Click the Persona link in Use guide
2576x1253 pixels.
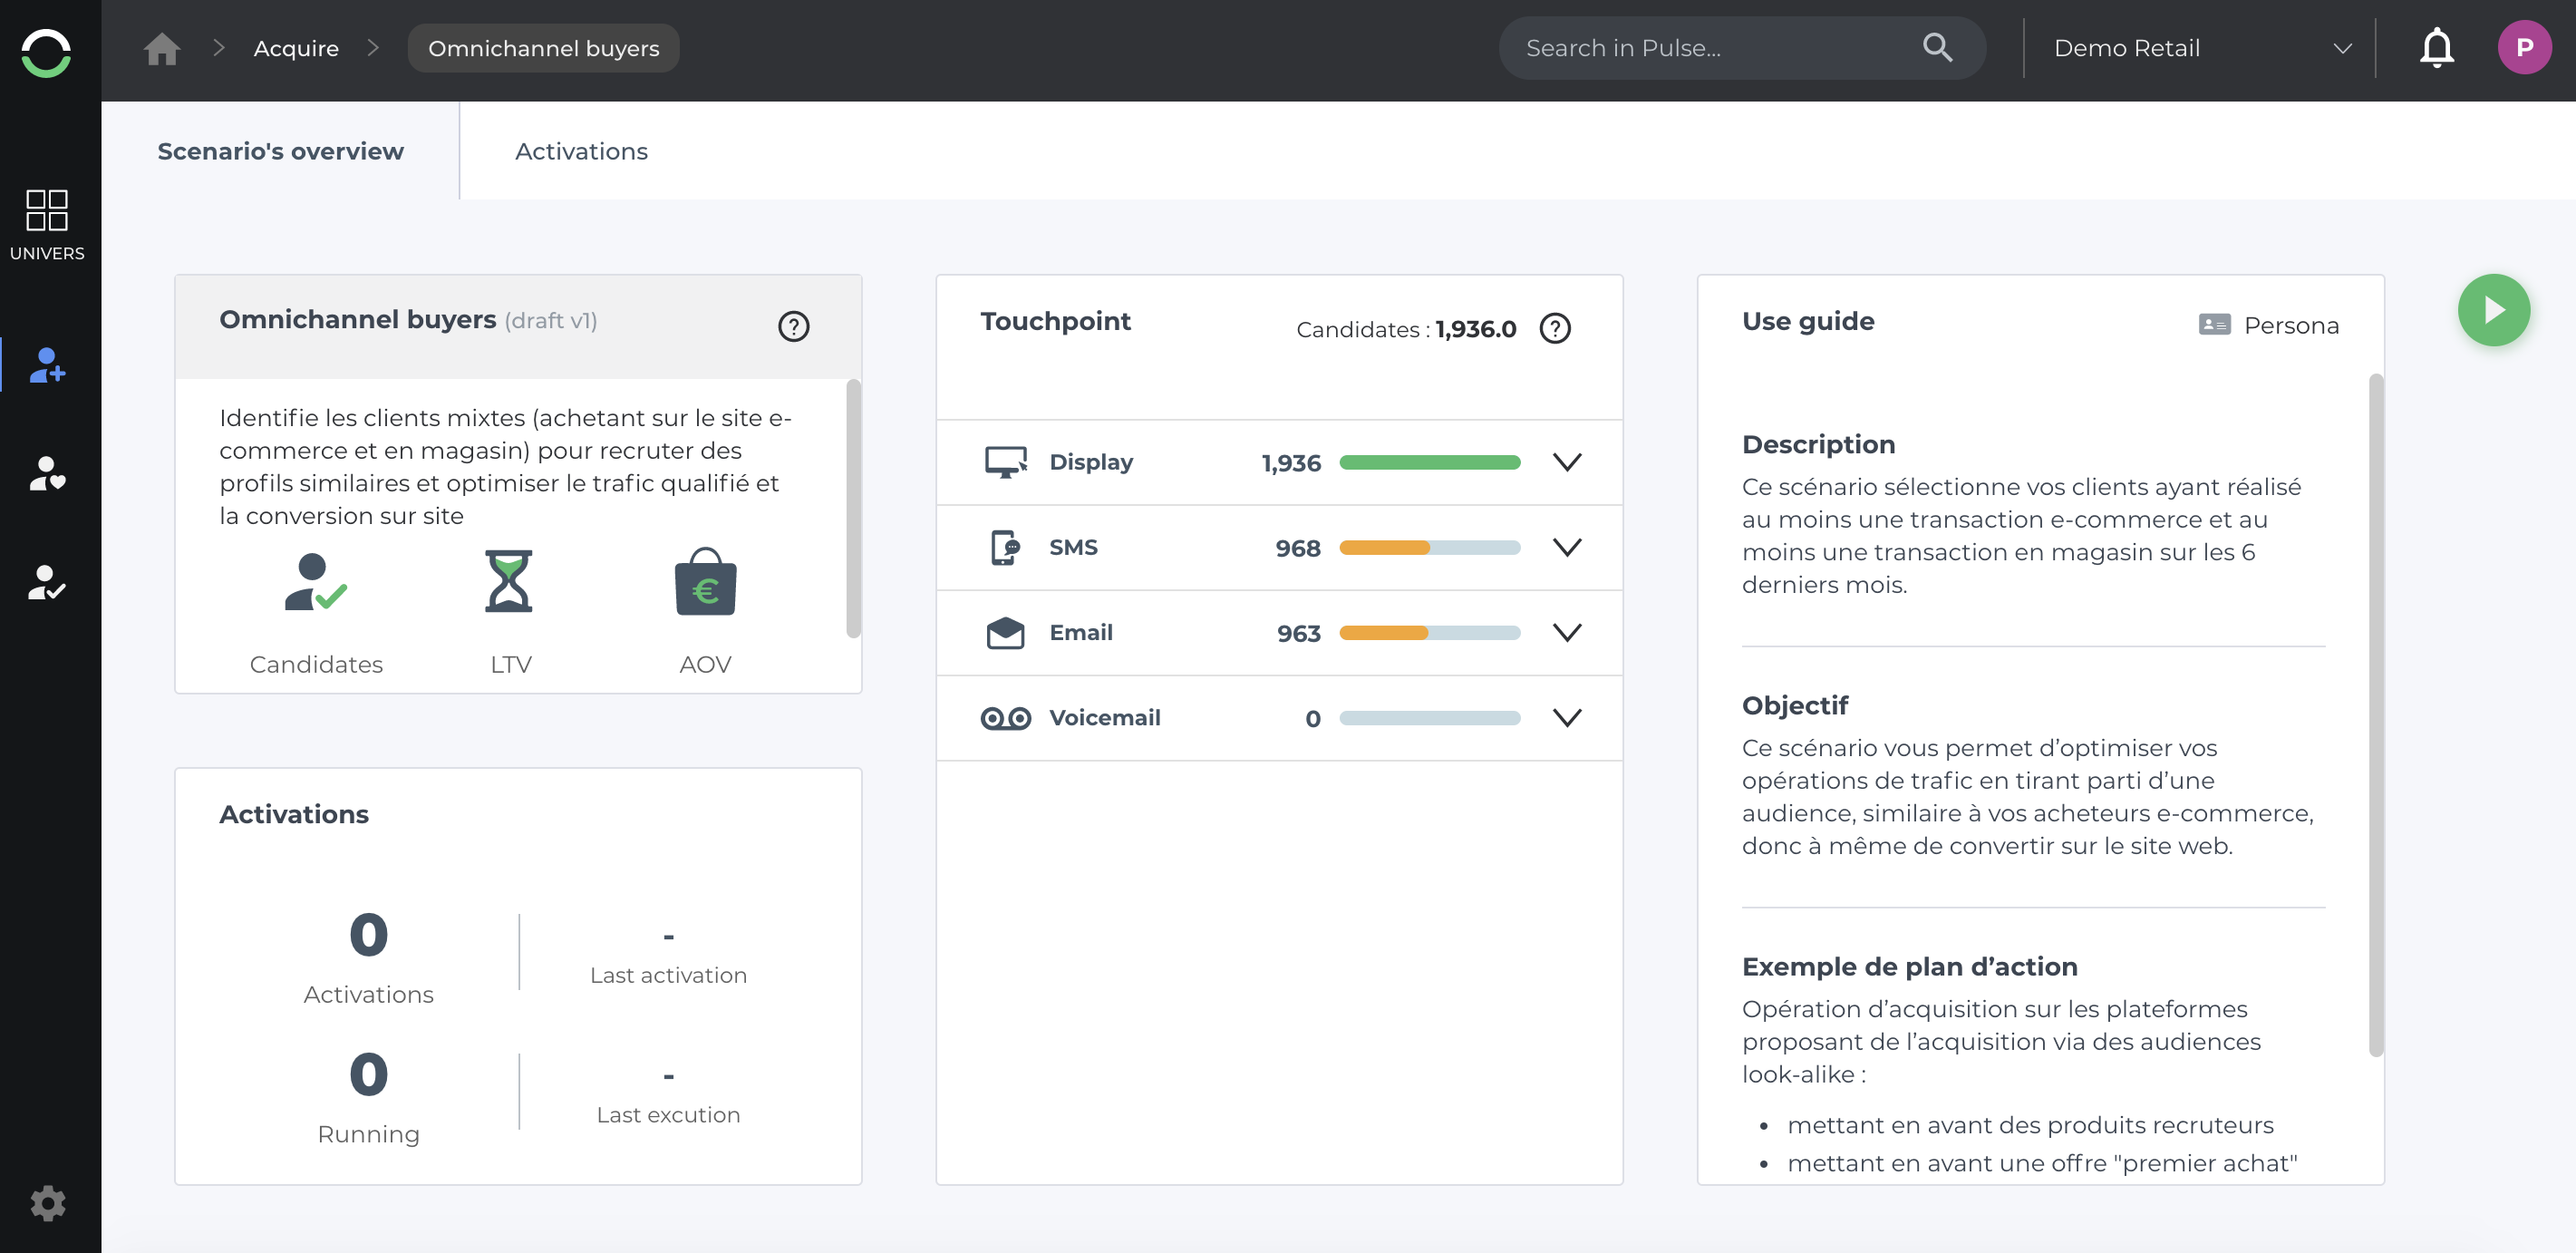[x=2291, y=325]
